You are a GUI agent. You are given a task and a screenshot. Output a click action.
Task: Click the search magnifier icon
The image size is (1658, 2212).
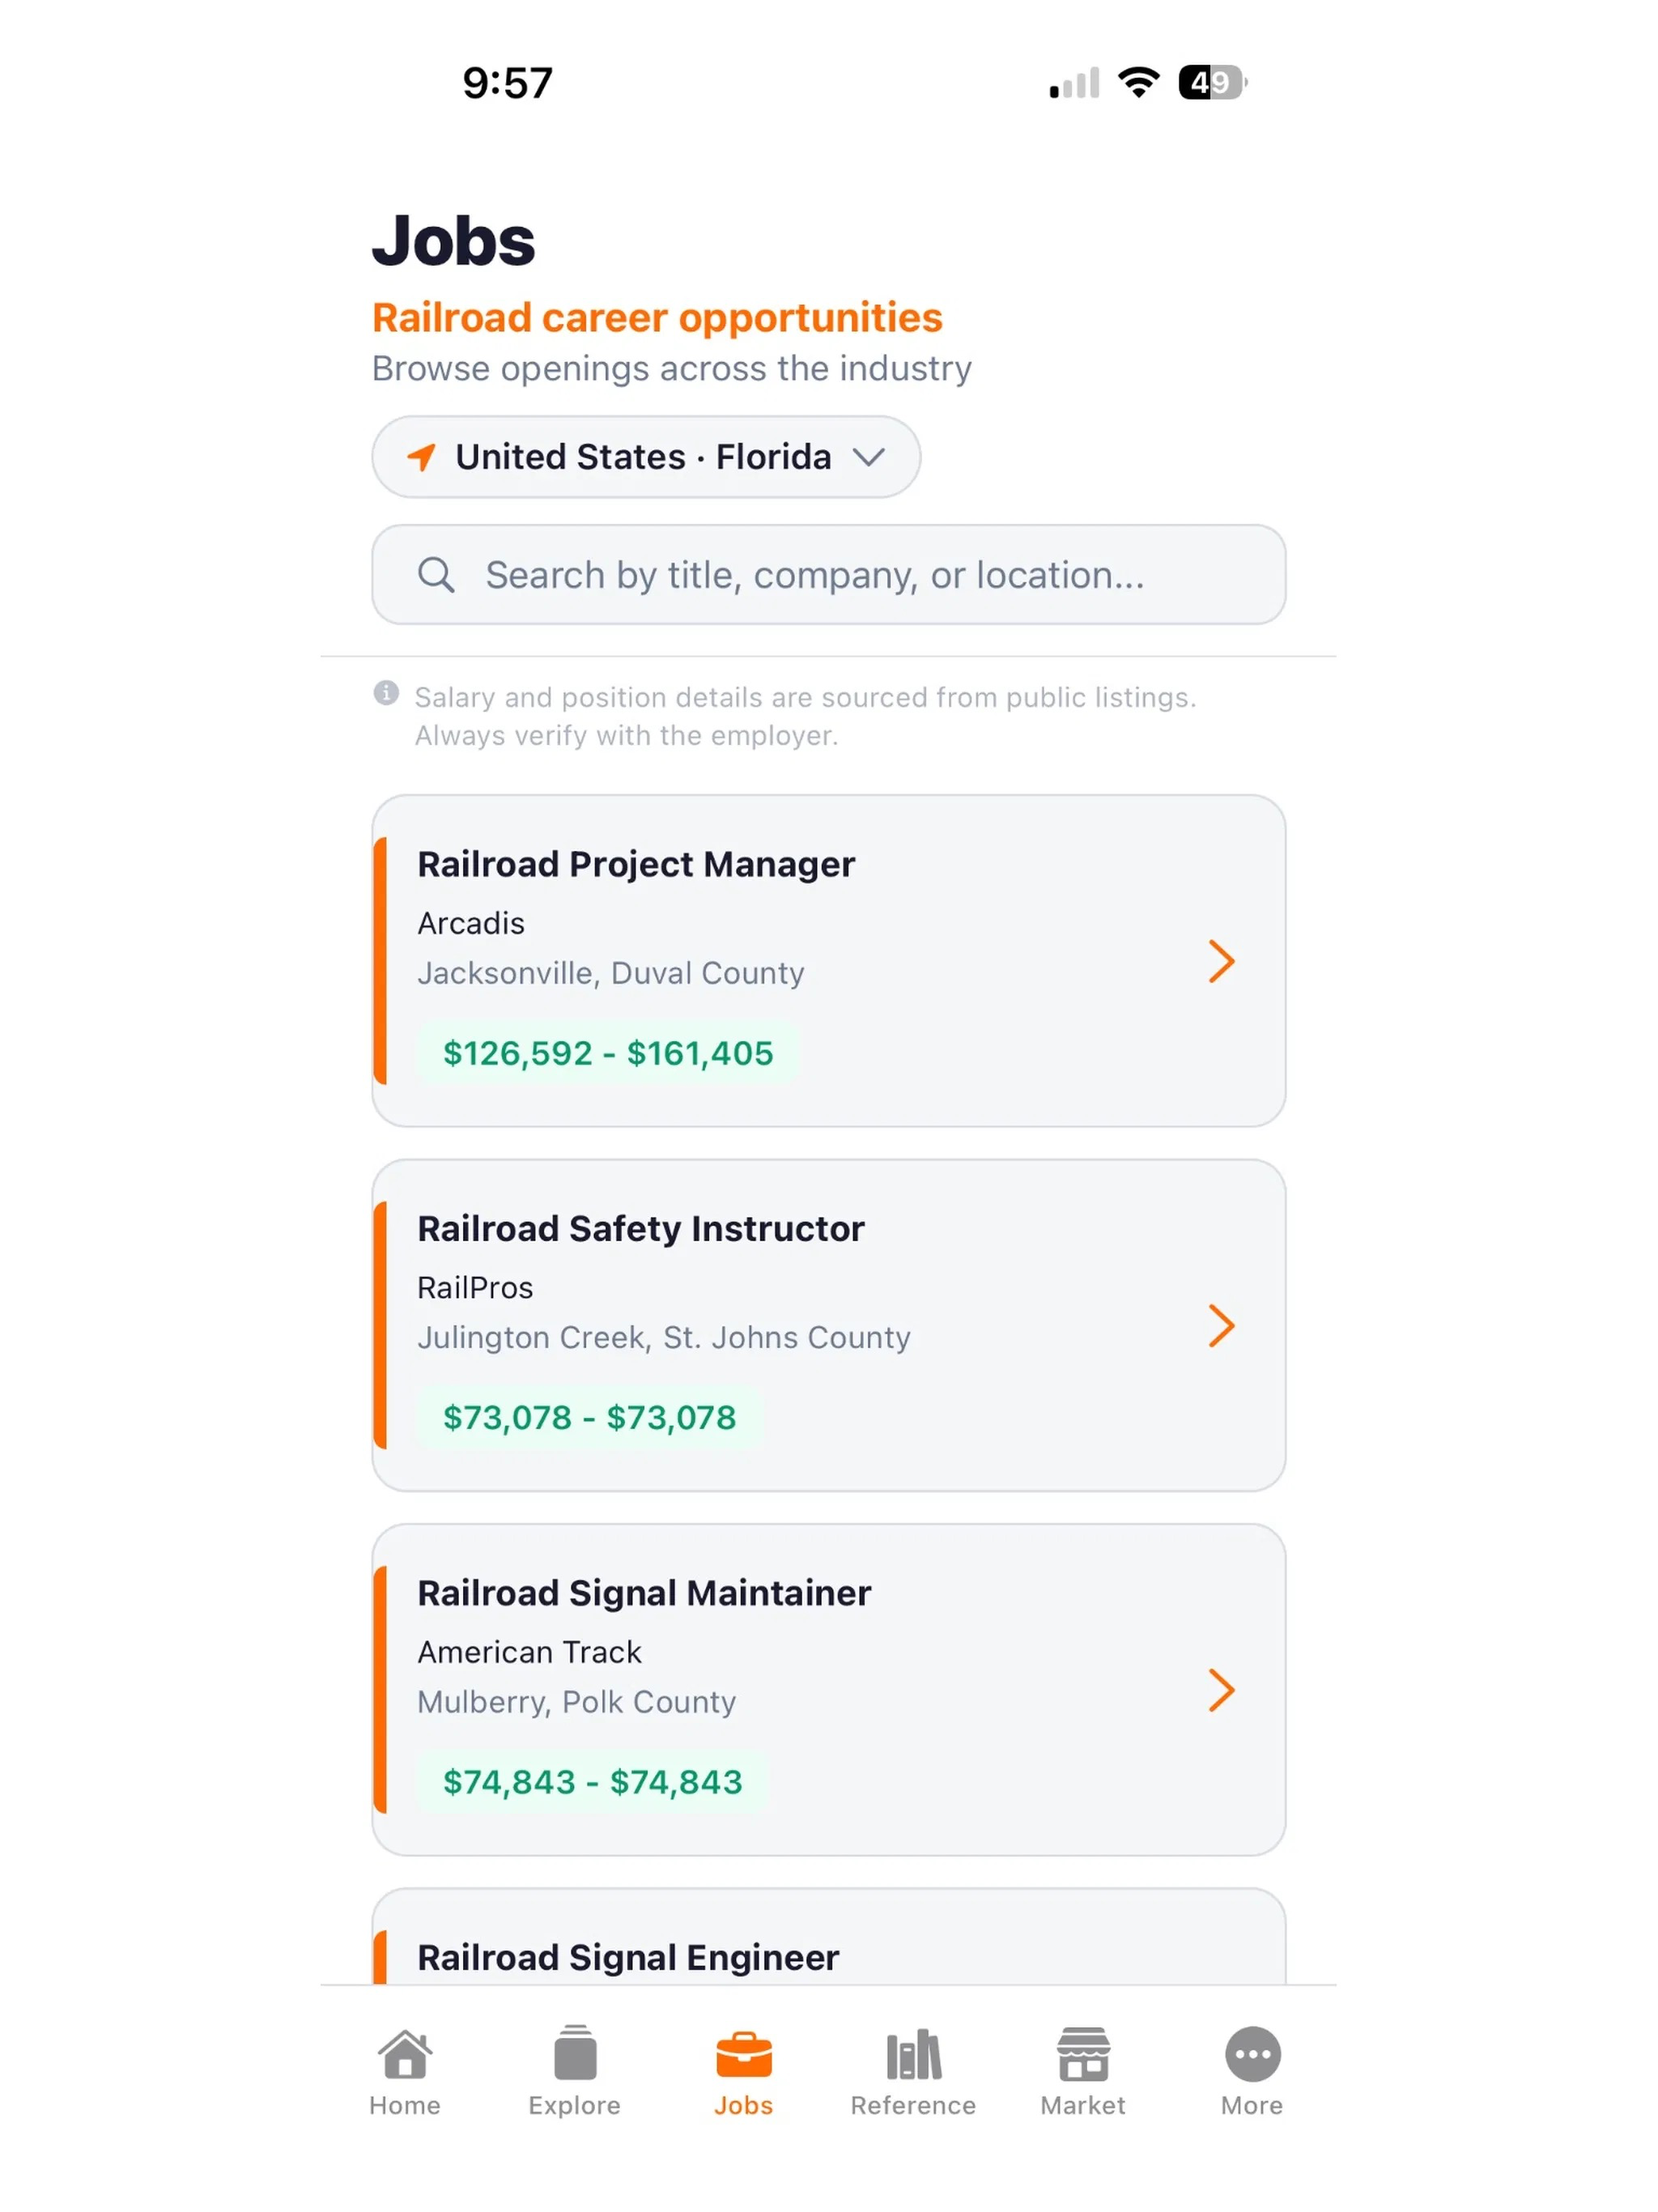[436, 575]
